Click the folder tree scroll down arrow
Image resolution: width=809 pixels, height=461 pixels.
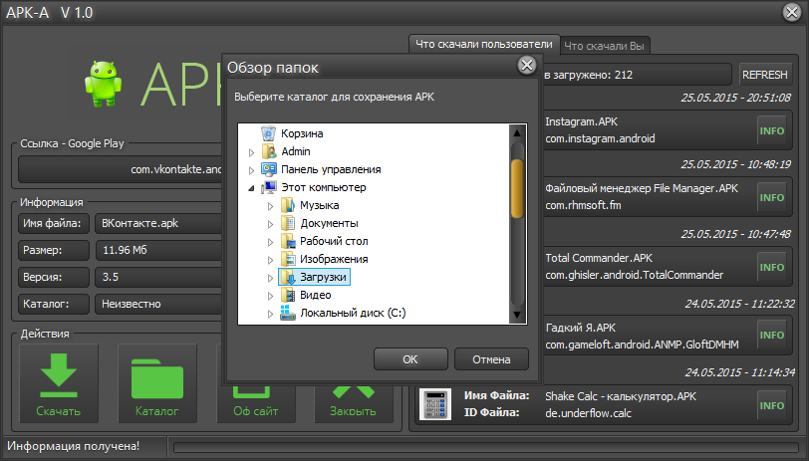pos(517,315)
